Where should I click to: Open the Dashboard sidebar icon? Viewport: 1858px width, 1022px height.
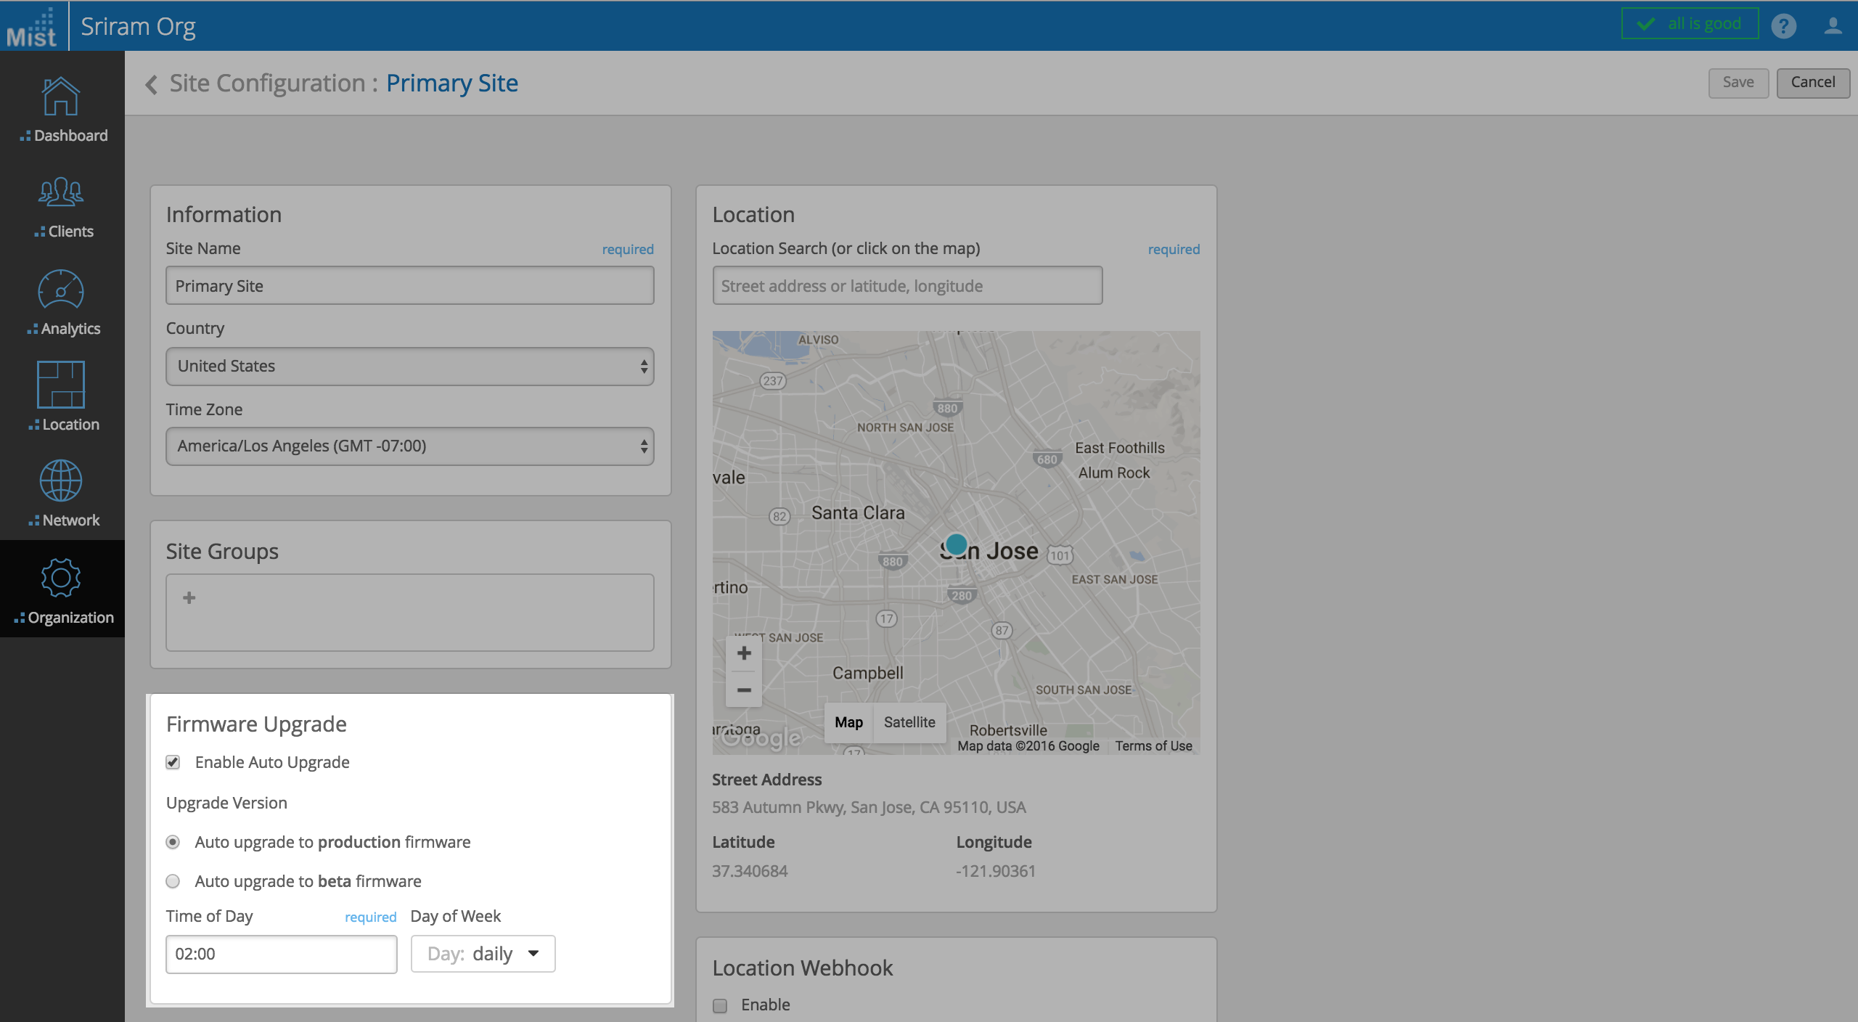[61, 97]
